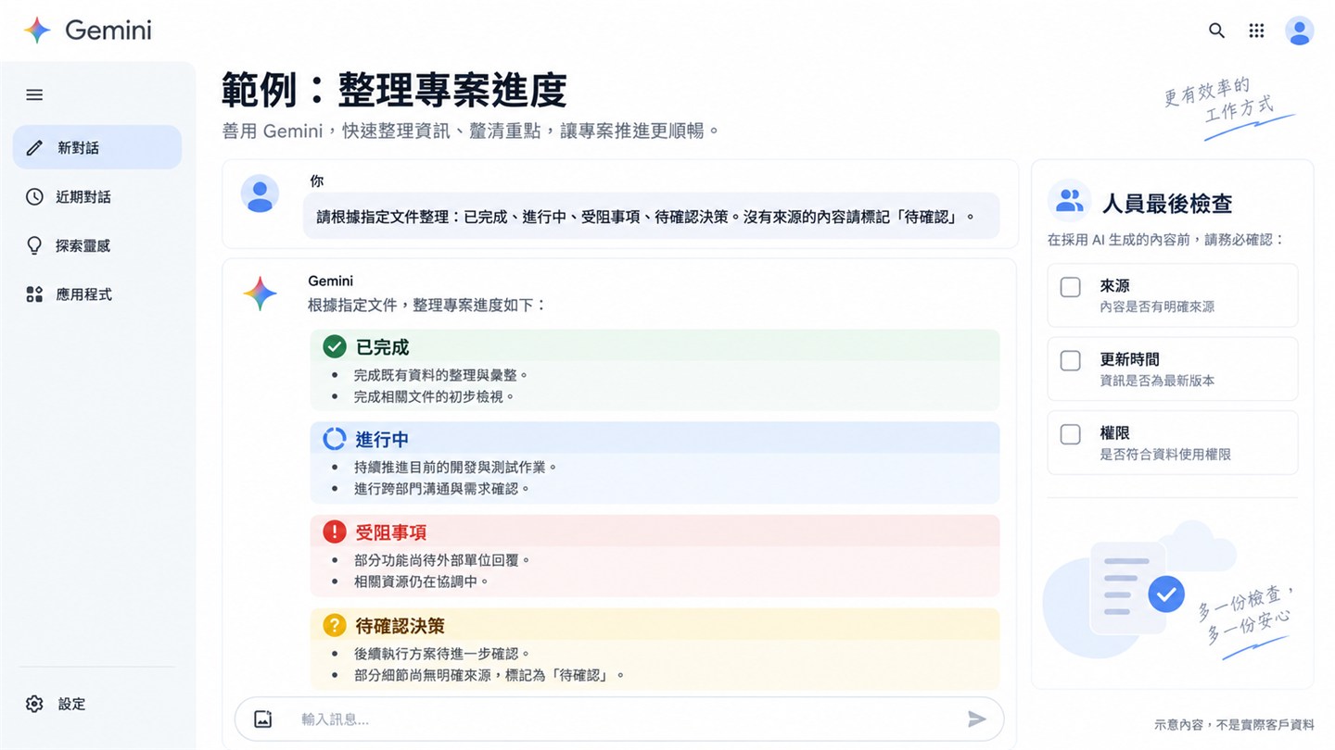Click the title 範例：整理專案進度

pos(394,91)
